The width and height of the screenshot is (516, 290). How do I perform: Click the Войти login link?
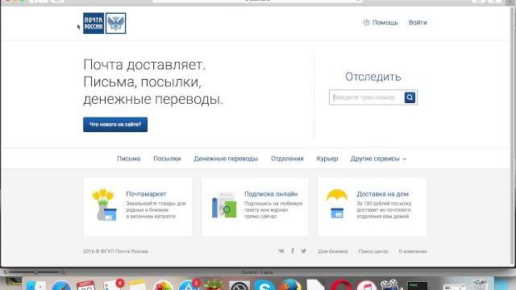[x=418, y=23]
